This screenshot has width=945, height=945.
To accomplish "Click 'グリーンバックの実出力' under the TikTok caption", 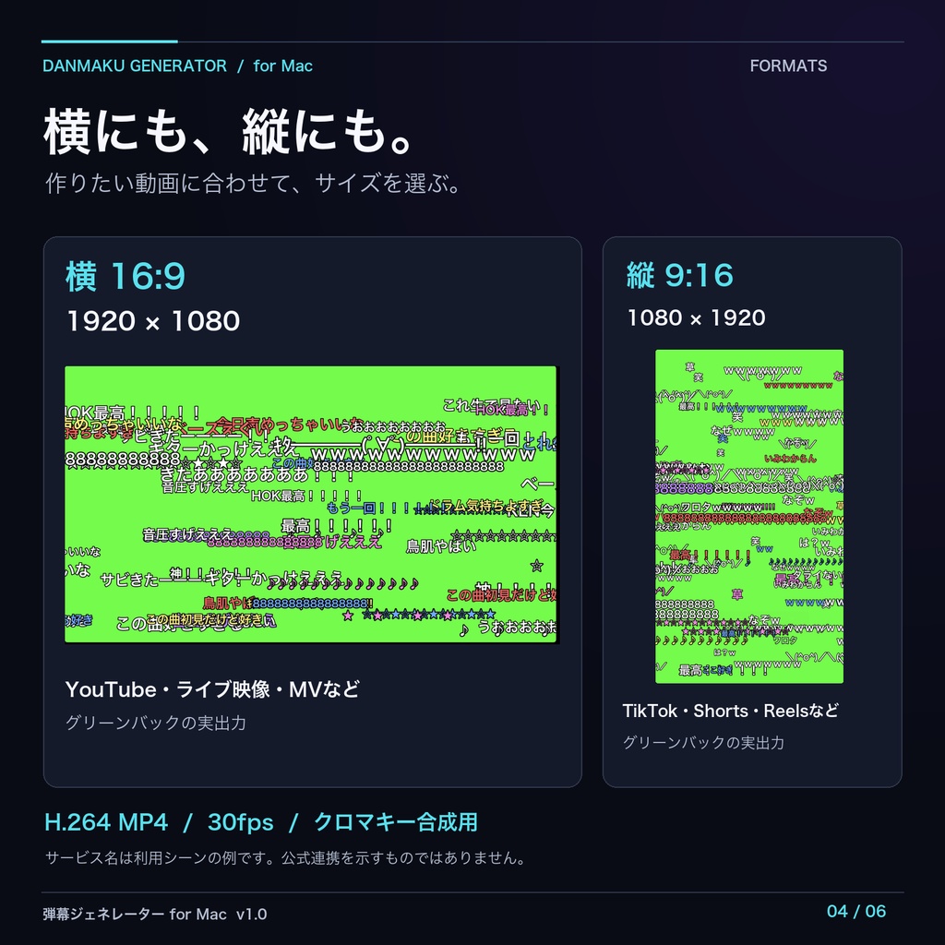I will click(703, 743).
